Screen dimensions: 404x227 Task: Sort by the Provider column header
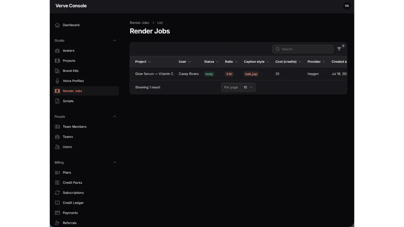pos(316,61)
